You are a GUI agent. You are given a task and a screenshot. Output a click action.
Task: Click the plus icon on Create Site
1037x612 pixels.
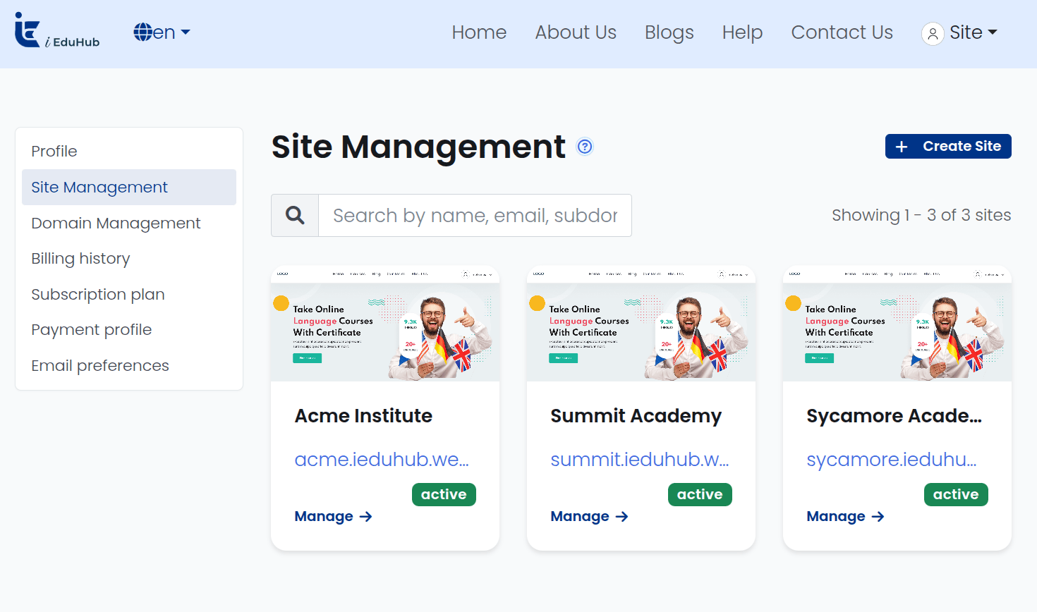(x=901, y=147)
